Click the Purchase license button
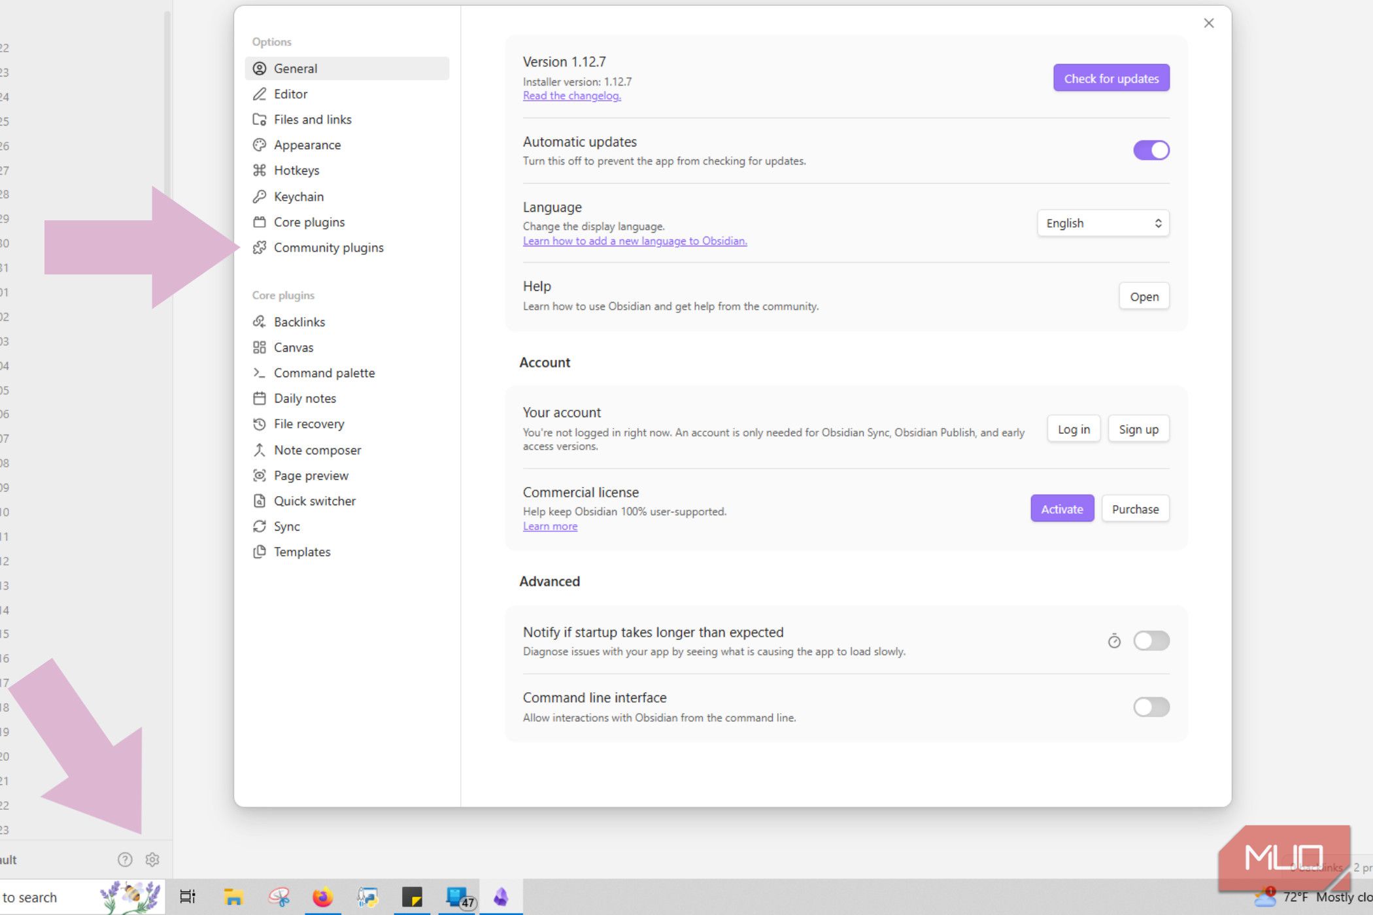The width and height of the screenshot is (1373, 915). (x=1135, y=508)
